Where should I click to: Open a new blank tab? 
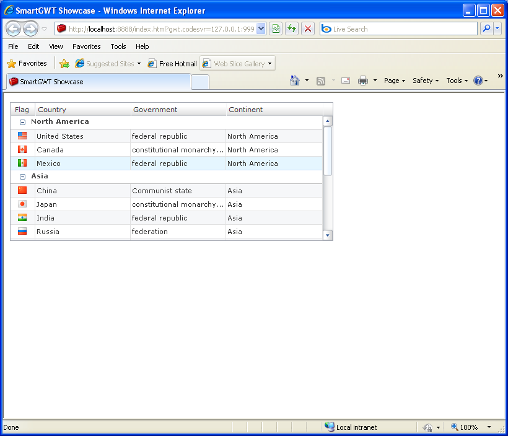[200, 82]
